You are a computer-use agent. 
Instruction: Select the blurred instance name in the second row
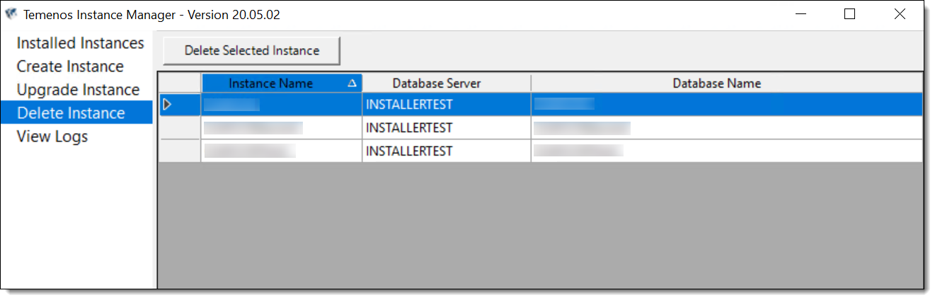[x=253, y=128]
